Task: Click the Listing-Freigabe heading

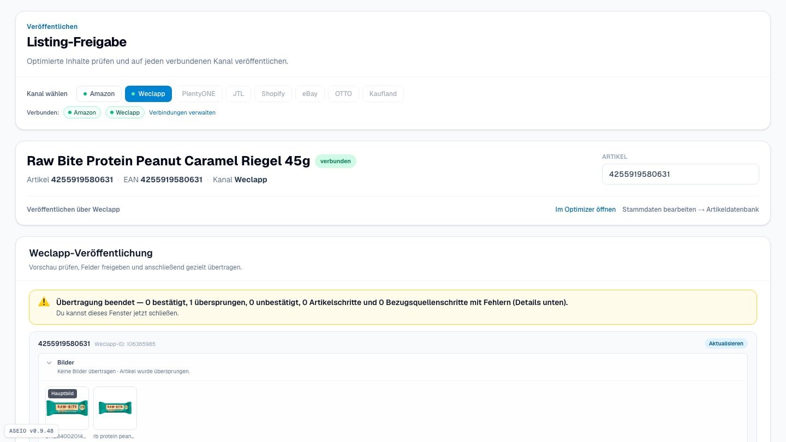Action: [76, 42]
